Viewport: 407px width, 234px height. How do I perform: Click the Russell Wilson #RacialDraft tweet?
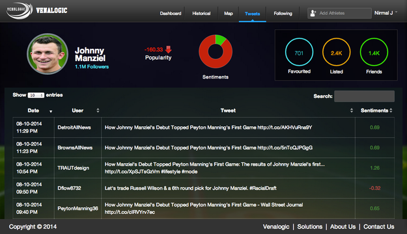191,188
